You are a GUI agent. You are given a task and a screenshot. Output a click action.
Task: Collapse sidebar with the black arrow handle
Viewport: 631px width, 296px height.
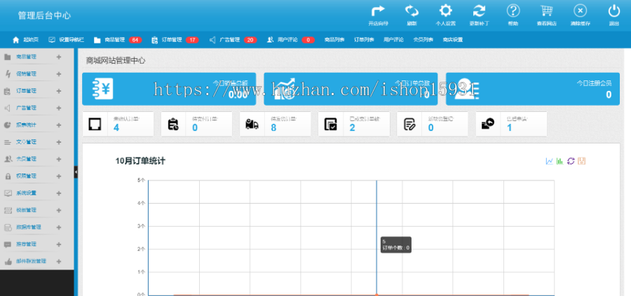point(76,172)
